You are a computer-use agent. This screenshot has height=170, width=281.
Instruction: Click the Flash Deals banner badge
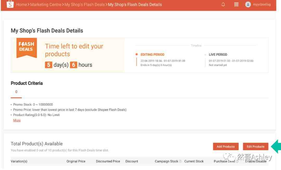point(27,48)
